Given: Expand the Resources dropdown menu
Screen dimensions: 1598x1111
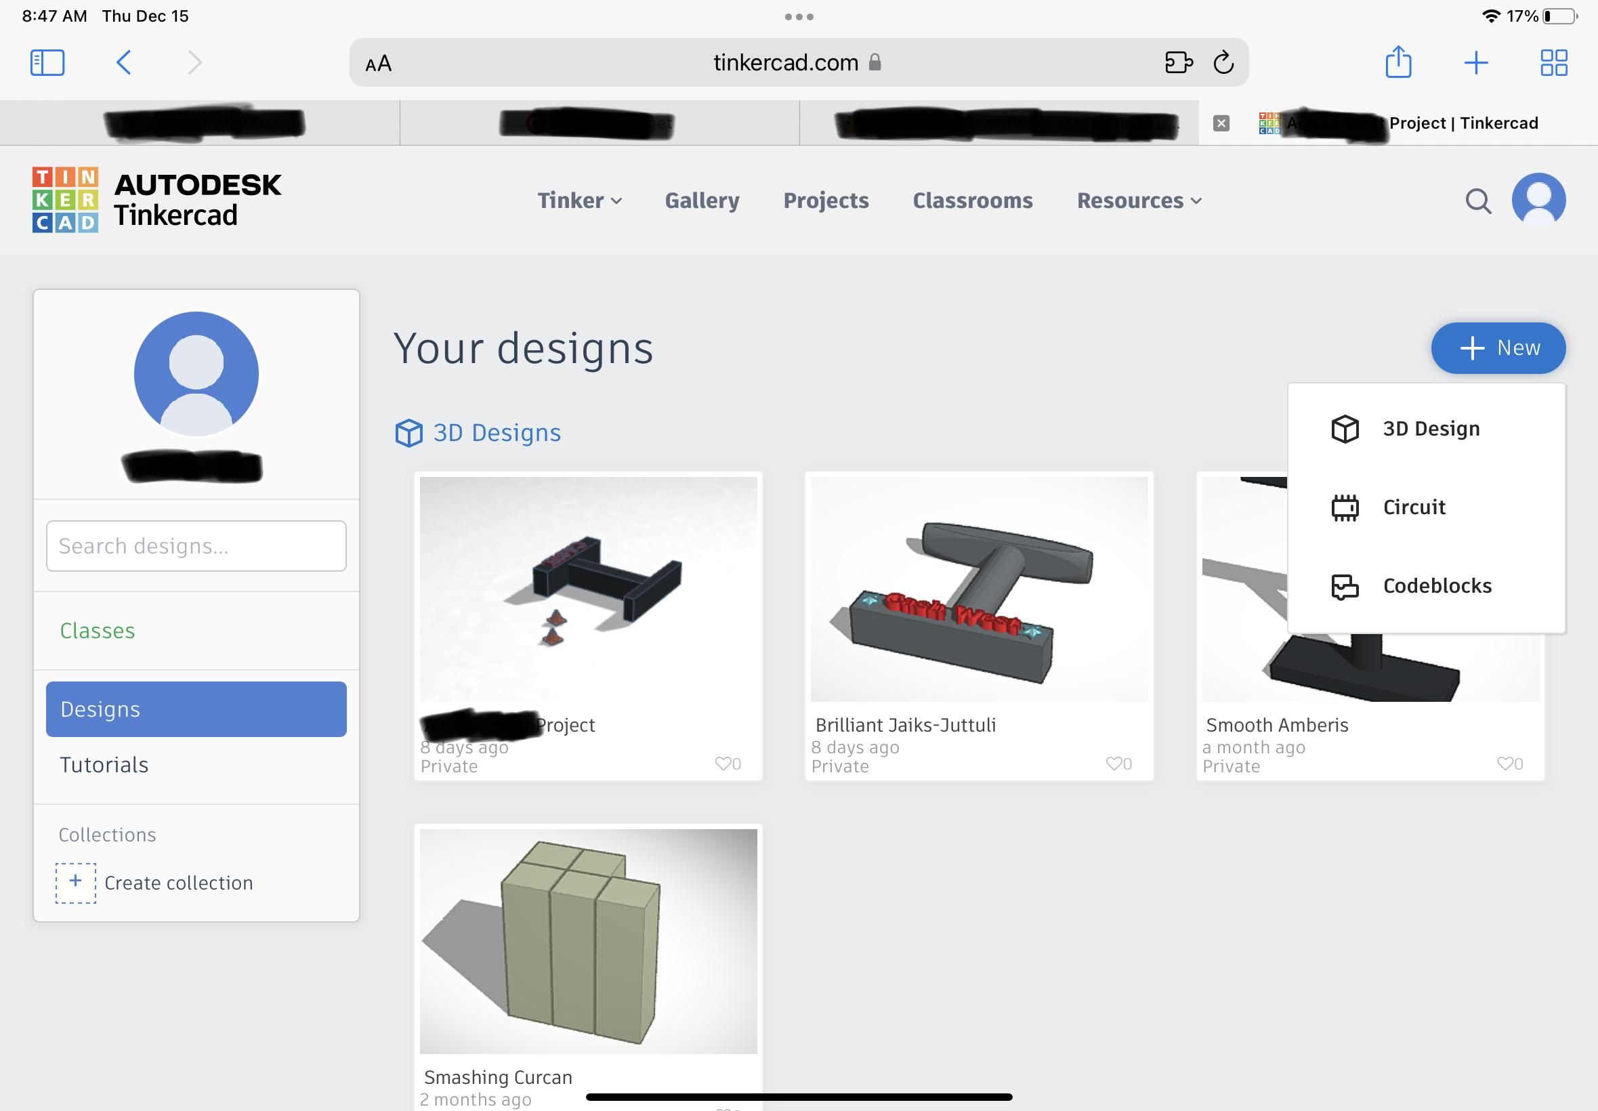Looking at the screenshot, I should [x=1139, y=201].
